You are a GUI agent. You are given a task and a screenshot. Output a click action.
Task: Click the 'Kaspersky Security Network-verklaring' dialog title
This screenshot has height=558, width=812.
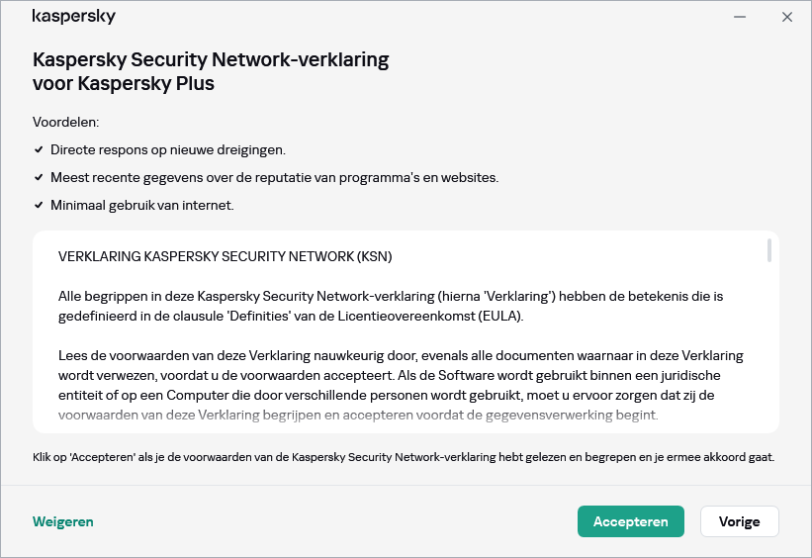tap(211, 71)
